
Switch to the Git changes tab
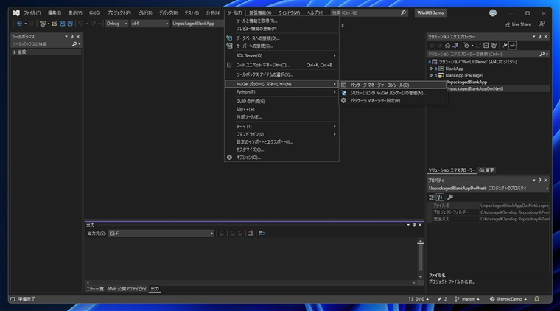click(x=486, y=170)
